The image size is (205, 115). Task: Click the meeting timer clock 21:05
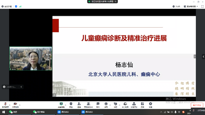tap(176, 6)
